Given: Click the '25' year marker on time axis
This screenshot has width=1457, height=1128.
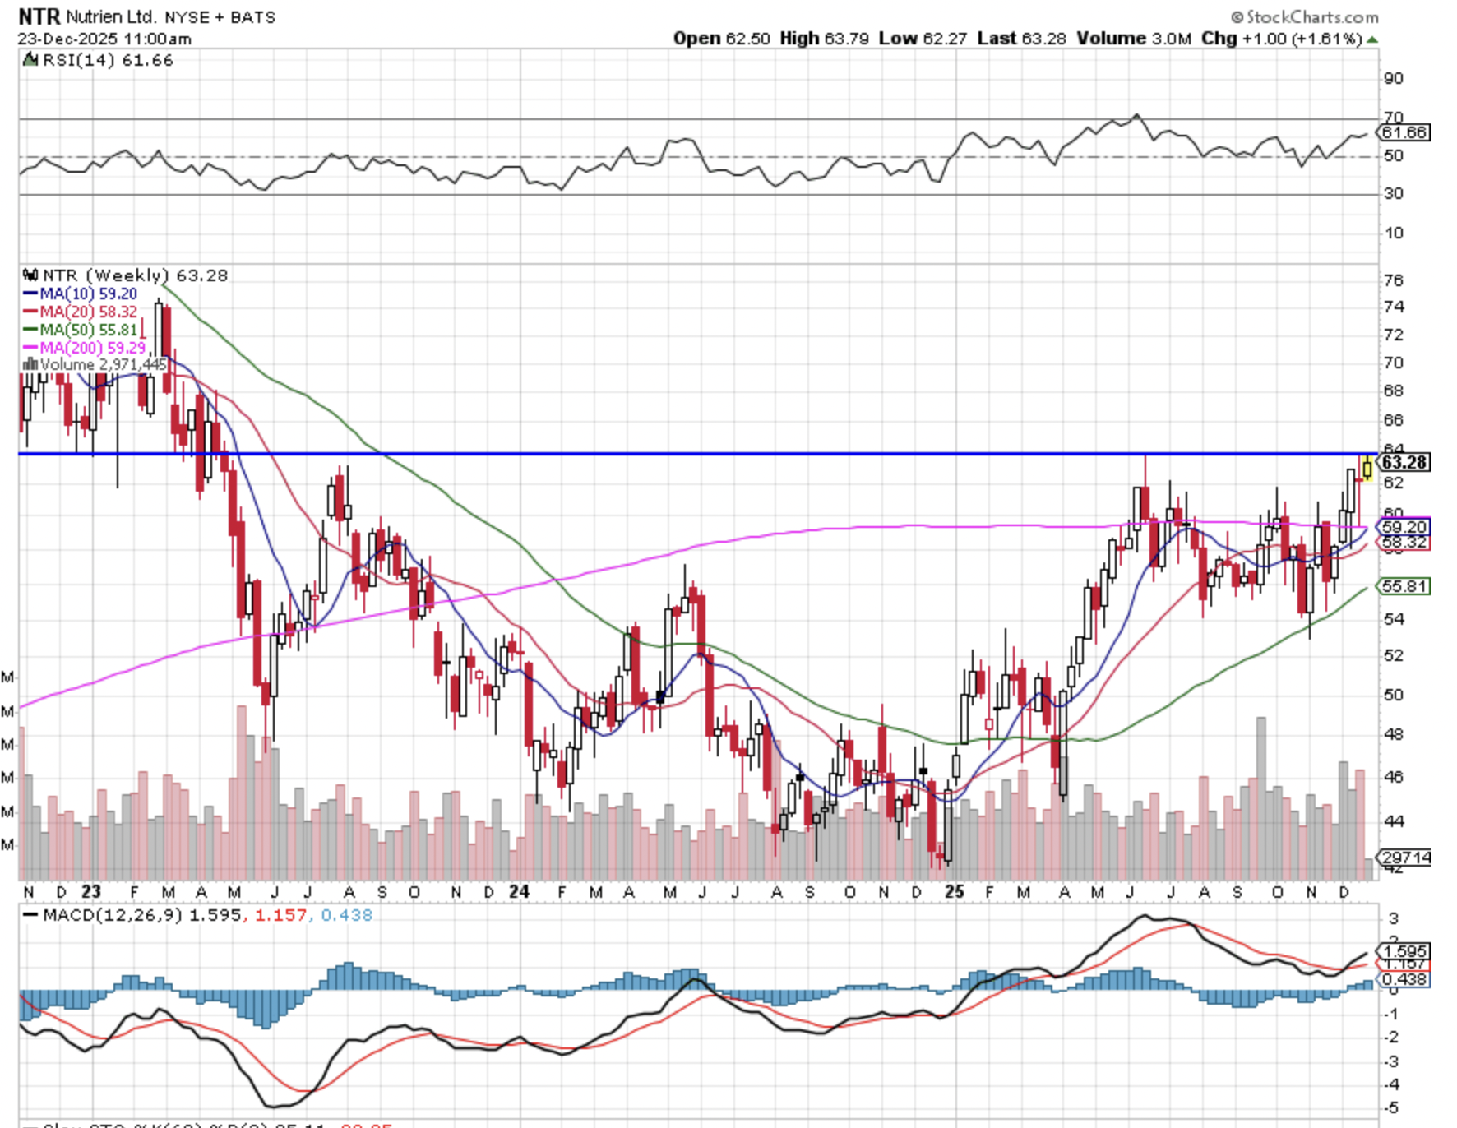Looking at the screenshot, I should pyautogui.click(x=954, y=892).
